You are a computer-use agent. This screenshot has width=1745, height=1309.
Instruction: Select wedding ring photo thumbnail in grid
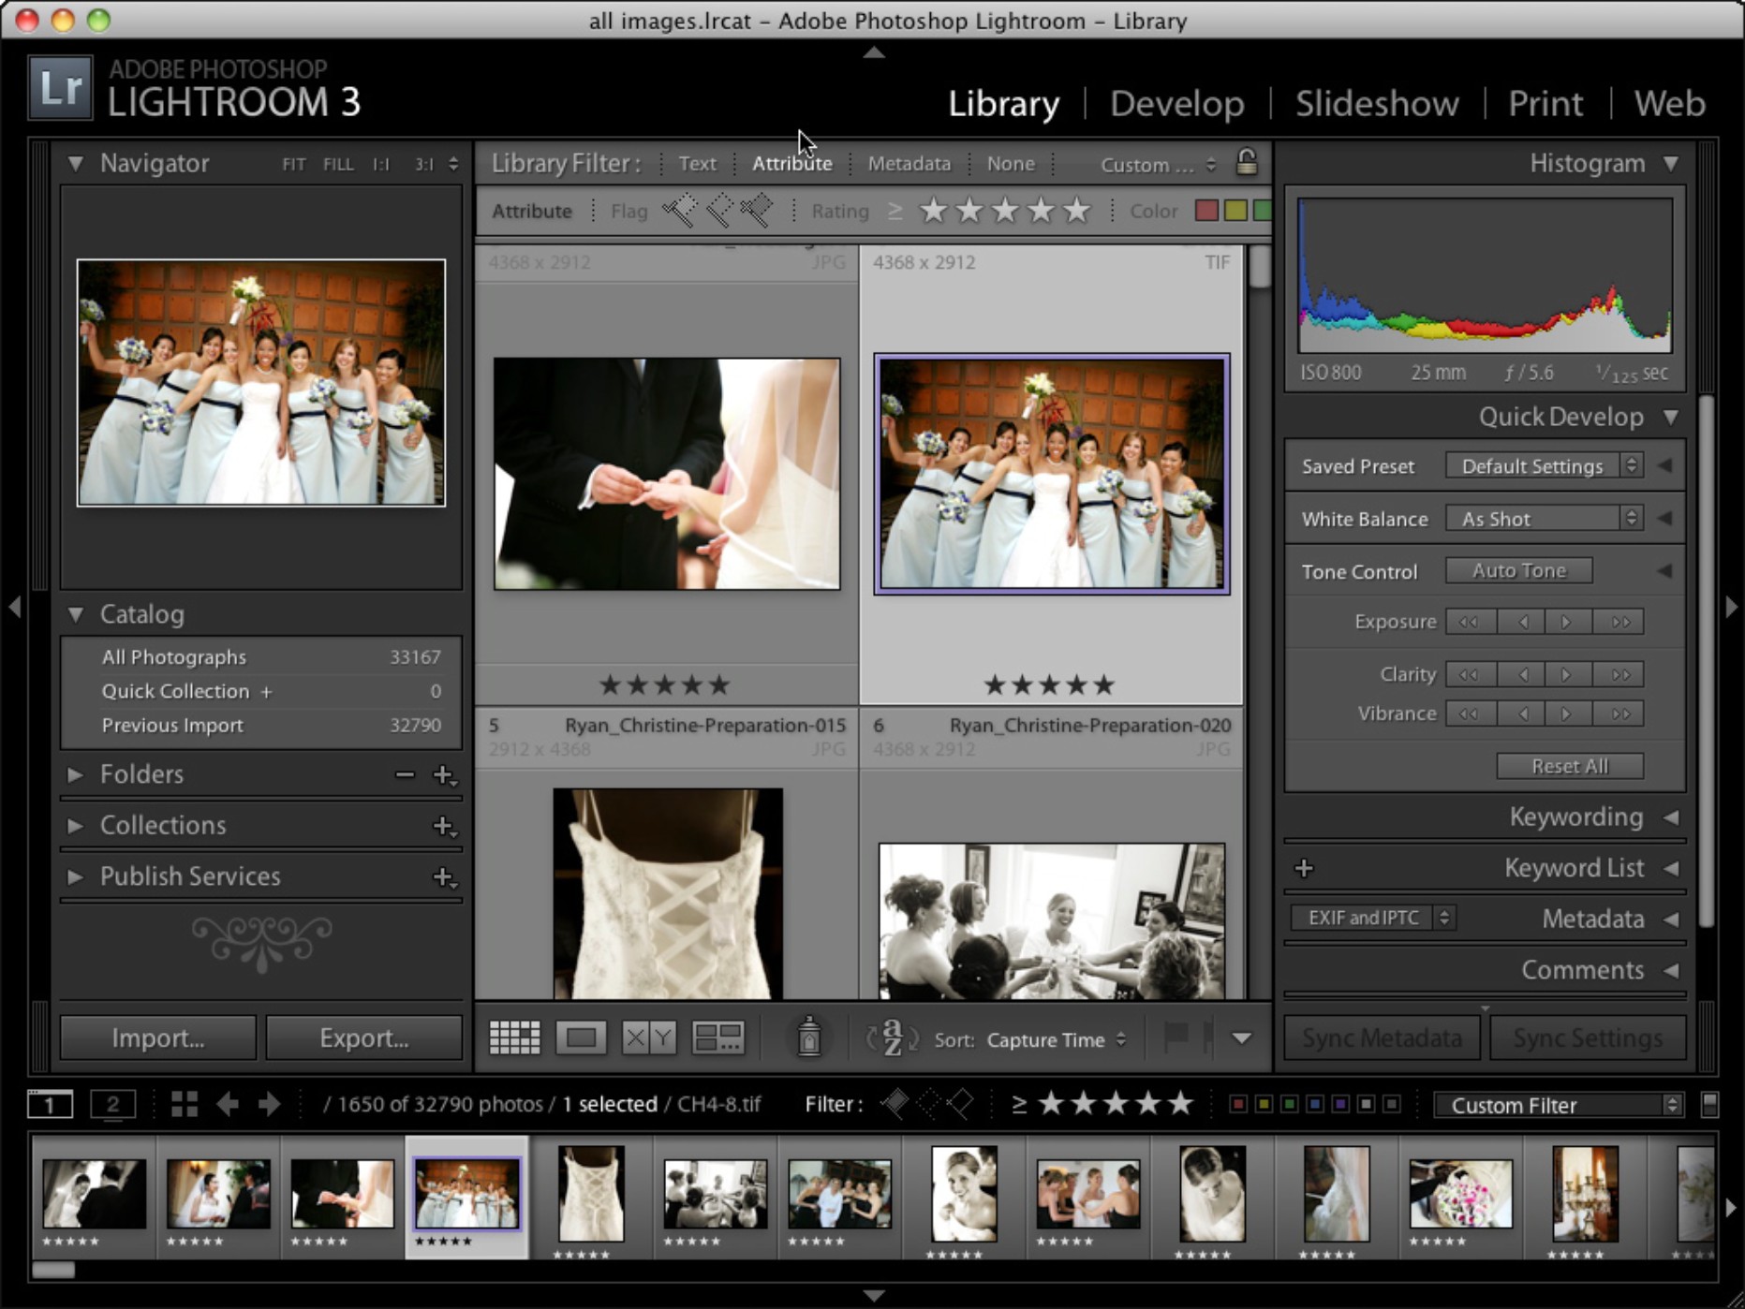[667, 474]
